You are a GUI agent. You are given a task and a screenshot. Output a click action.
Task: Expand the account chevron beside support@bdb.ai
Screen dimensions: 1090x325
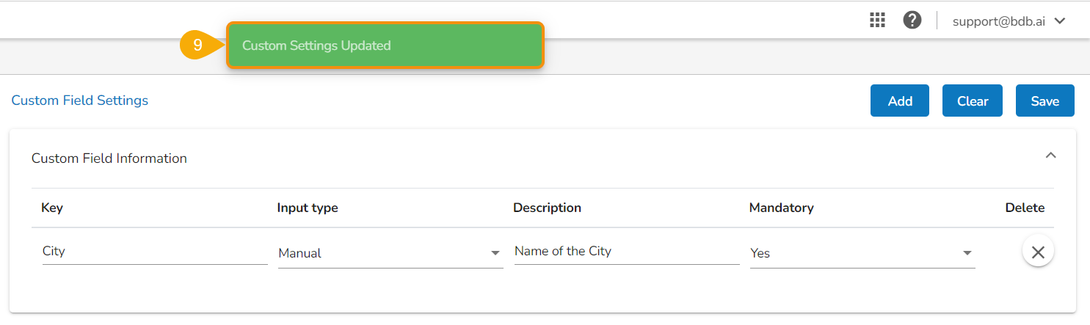click(x=1060, y=21)
